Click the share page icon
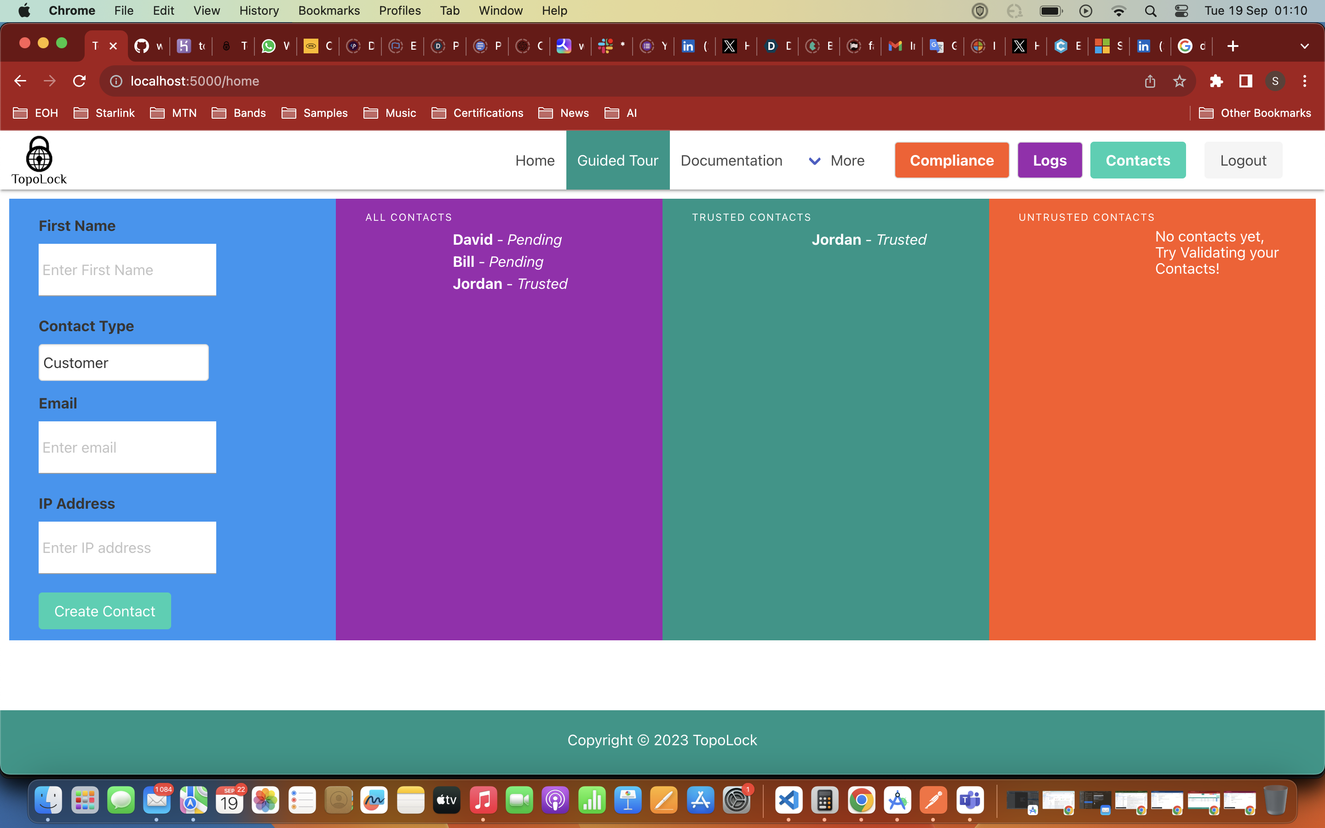The image size is (1325, 828). (1150, 81)
